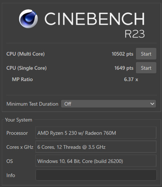The width and height of the screenshot is (162, 187).
Task: Click the Your System group heading
Action: 19,120
